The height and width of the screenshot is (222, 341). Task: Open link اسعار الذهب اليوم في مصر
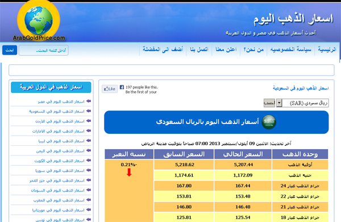pyautogui.click(x=61, y=102)
